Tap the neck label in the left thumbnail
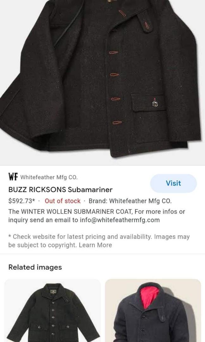The image size is (205, 342). 53,292
